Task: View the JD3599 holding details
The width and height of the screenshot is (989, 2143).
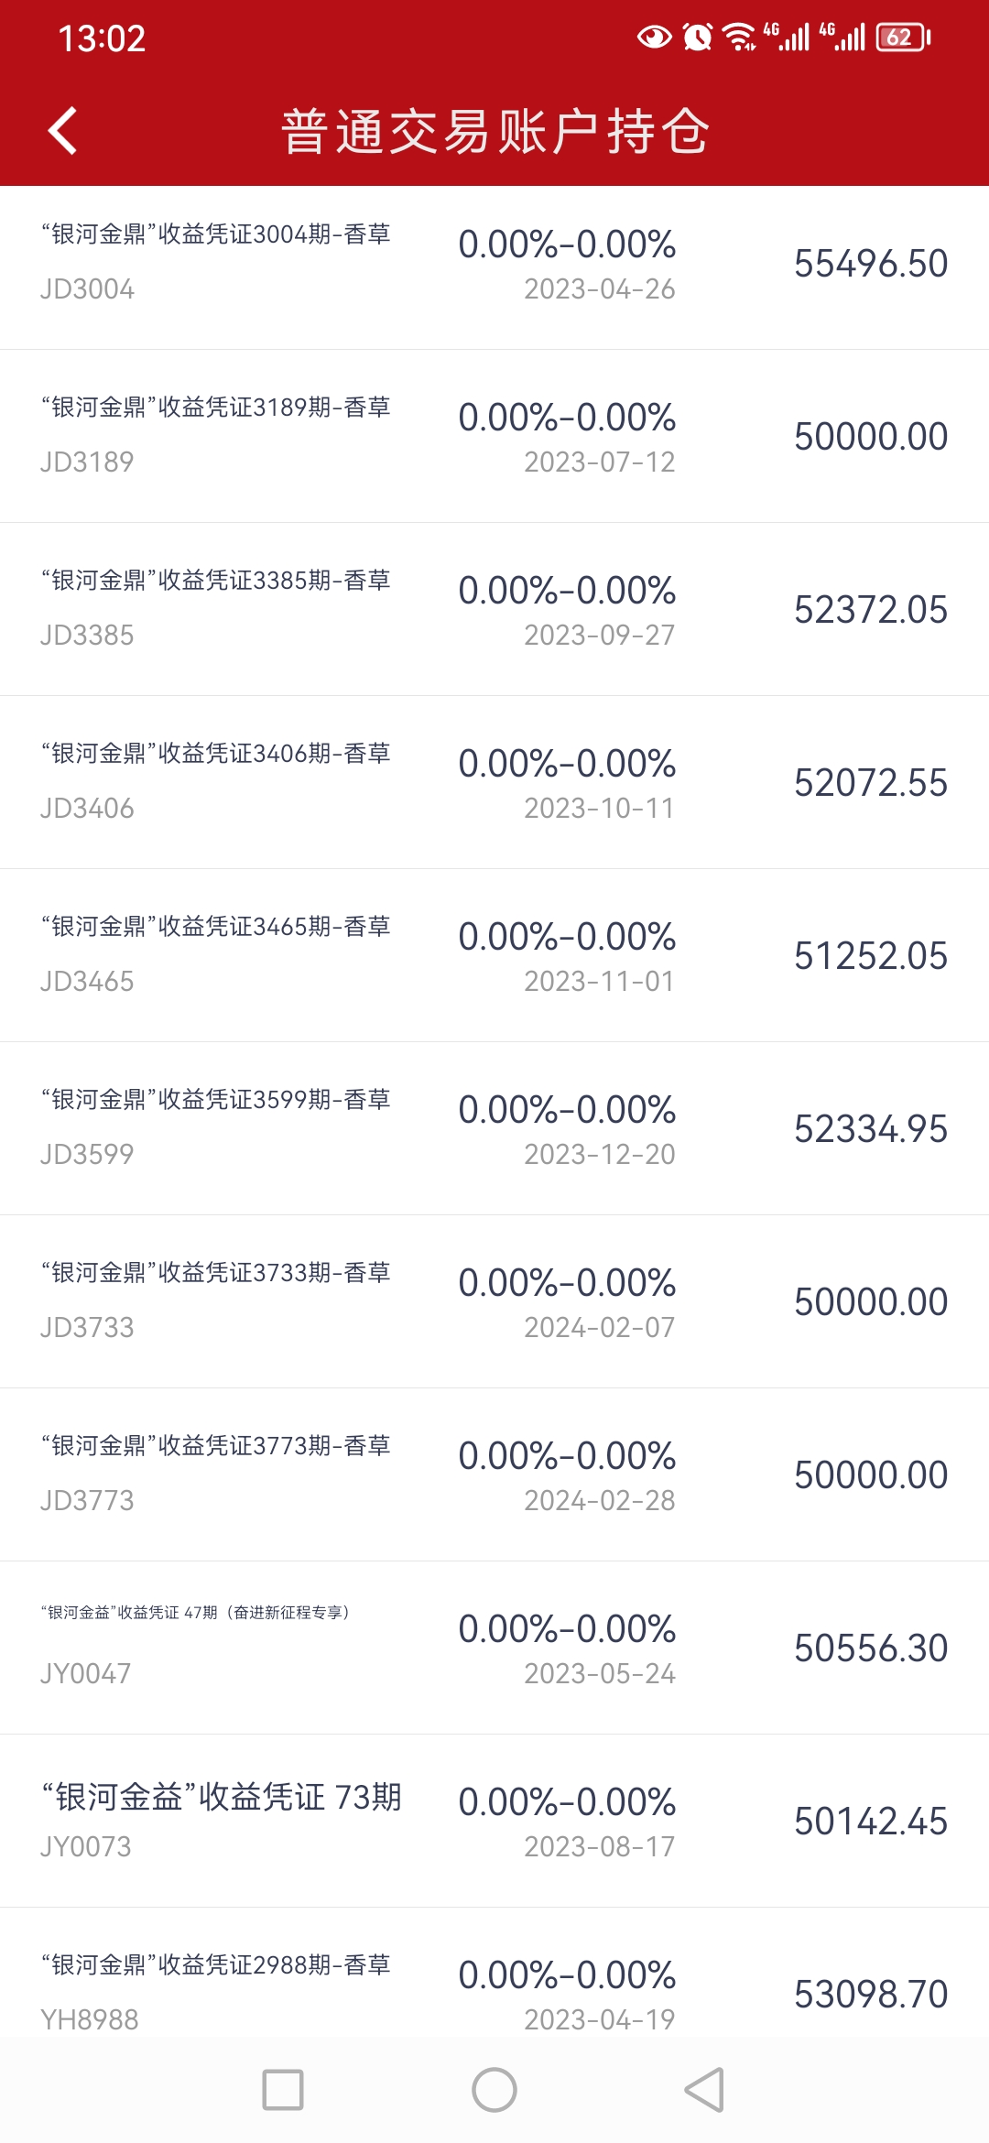Action: 494,1128
